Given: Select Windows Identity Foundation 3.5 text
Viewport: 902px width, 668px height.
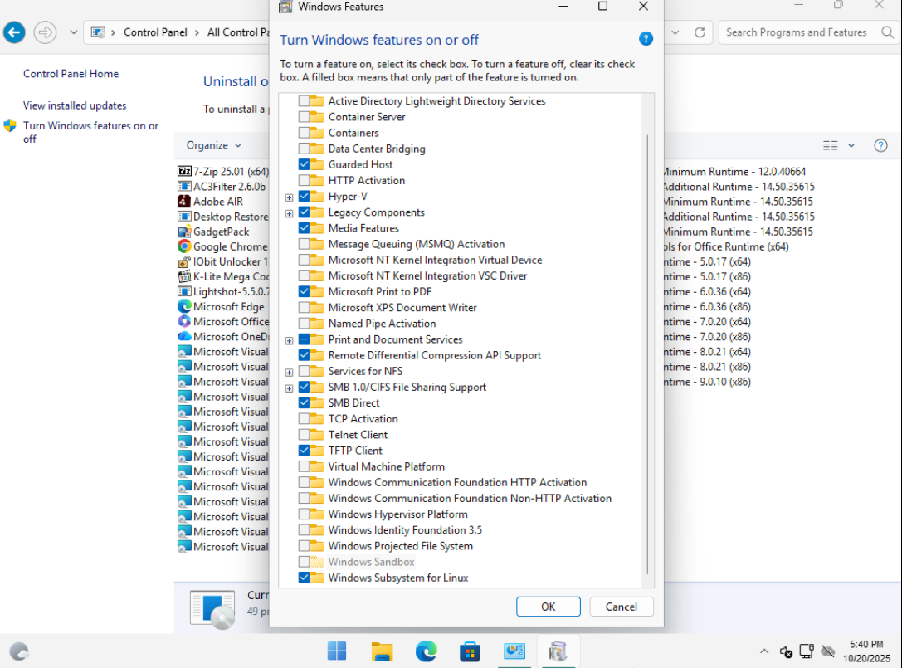Looking at the screenshot, I should (x=405, y=530).
